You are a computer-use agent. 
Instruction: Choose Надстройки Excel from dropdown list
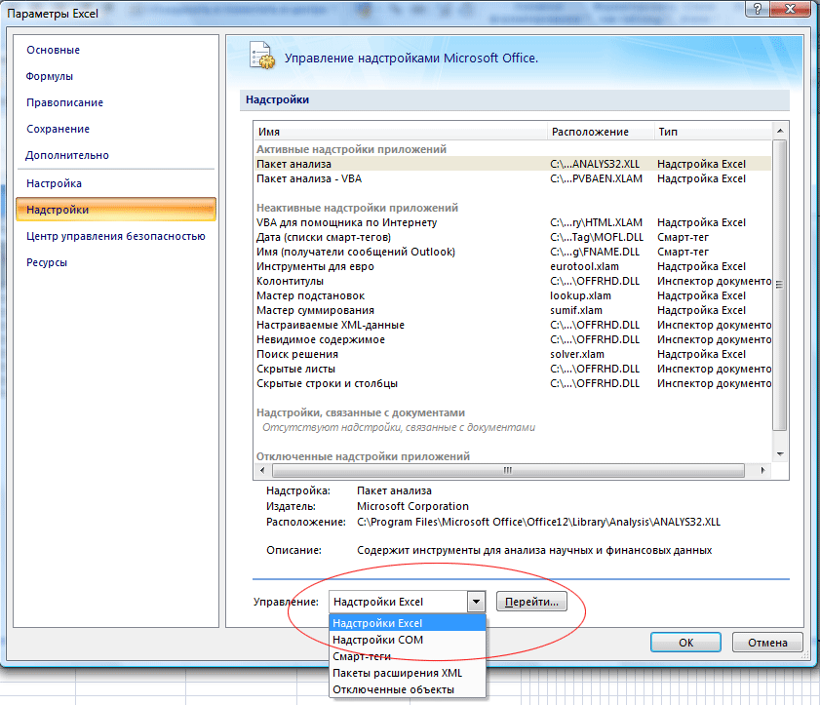(x=408, y=623)
